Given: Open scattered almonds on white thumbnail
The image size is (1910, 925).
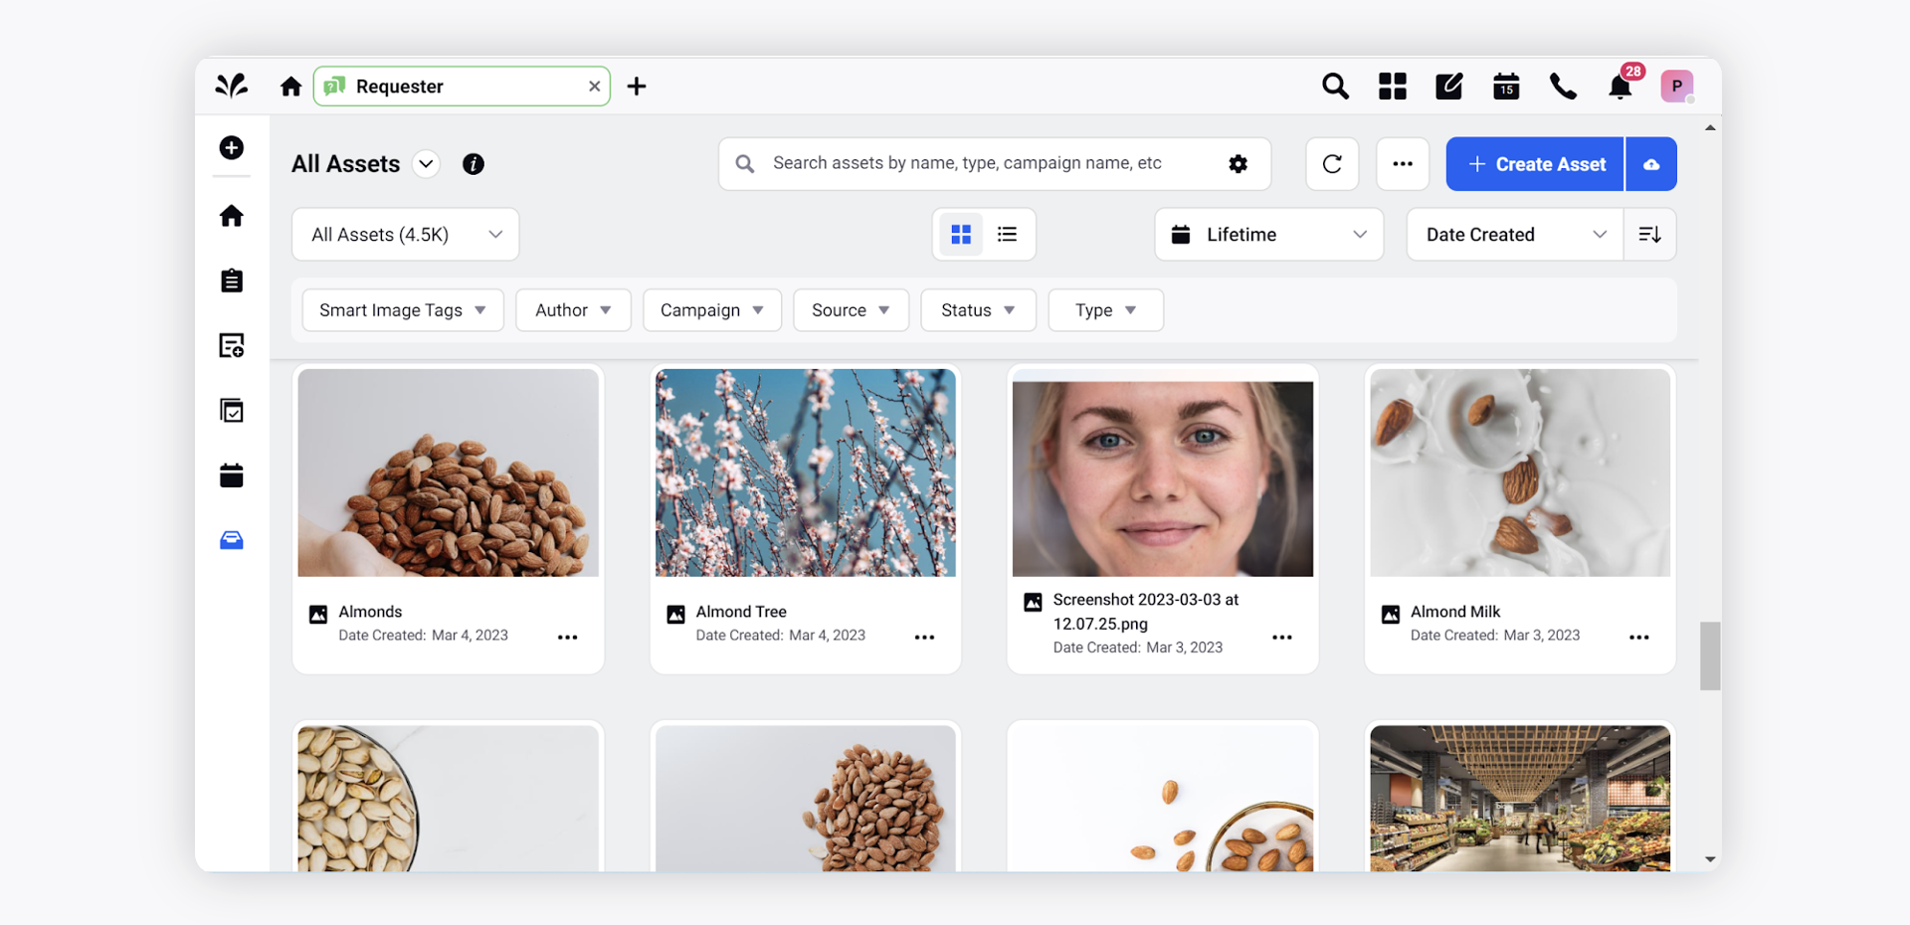Looking at the screenshot, I should pyautogui.click(x=1163, y=799).
